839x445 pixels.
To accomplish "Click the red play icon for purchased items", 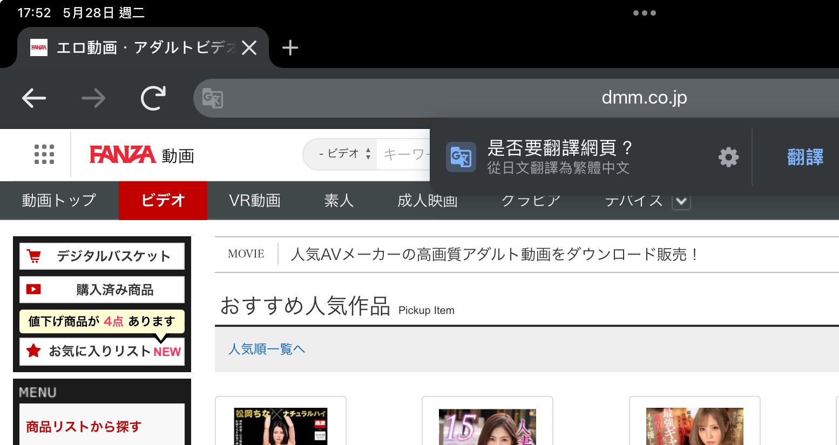I will (33, 290).
